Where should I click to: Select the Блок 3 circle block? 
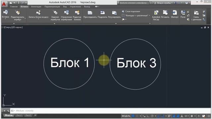tap(135, 64)
